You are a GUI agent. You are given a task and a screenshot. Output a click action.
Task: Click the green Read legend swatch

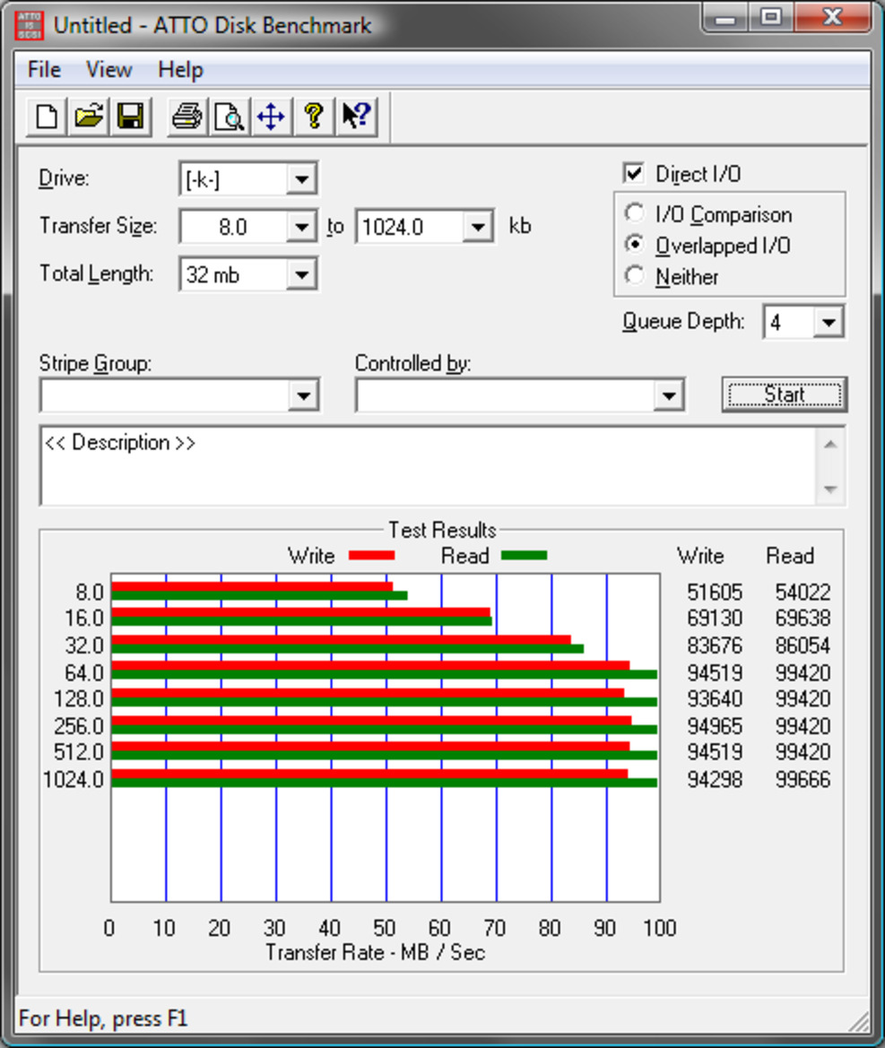[524, 556]
